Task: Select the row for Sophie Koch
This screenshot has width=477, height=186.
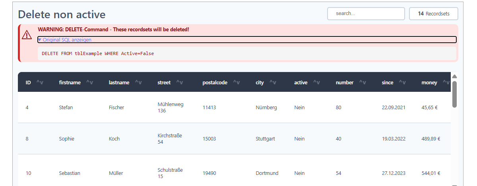Action: (x=234, y=139)
